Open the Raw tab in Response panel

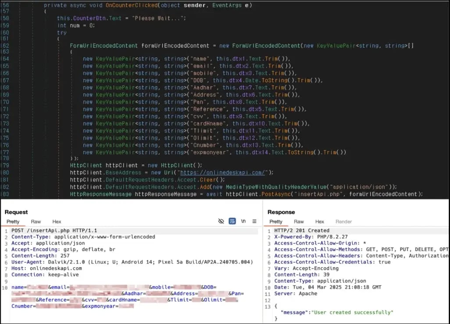[x=299, y=222]
